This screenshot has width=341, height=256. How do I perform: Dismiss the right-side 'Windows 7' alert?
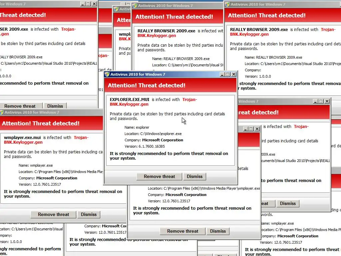click(288, 204)
